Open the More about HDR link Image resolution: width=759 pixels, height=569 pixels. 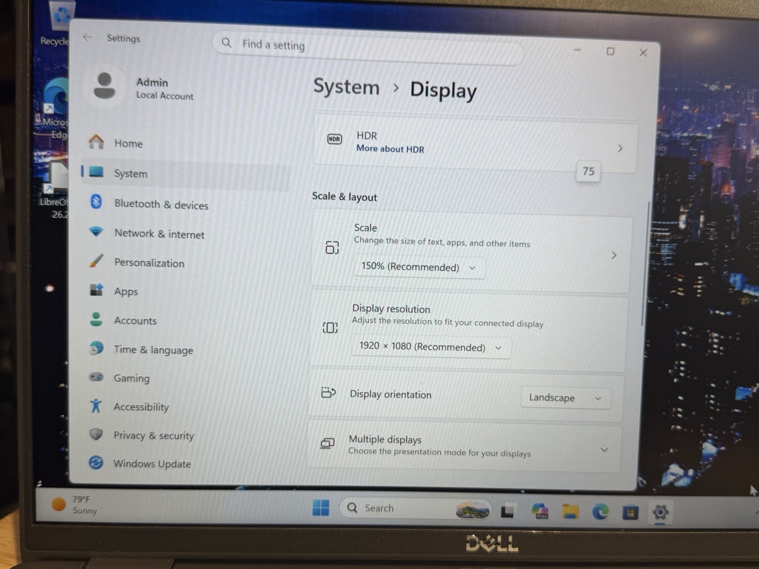coord(390,149)
